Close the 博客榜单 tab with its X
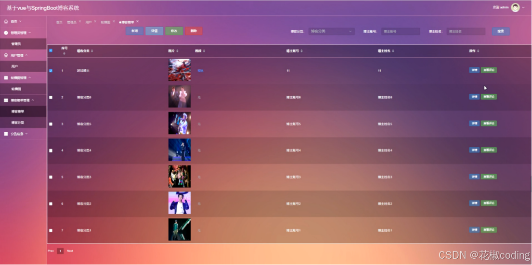The image size is (532, 265). [x=137, y=21]
